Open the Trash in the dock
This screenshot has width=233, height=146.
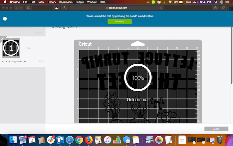pos(220,140)
